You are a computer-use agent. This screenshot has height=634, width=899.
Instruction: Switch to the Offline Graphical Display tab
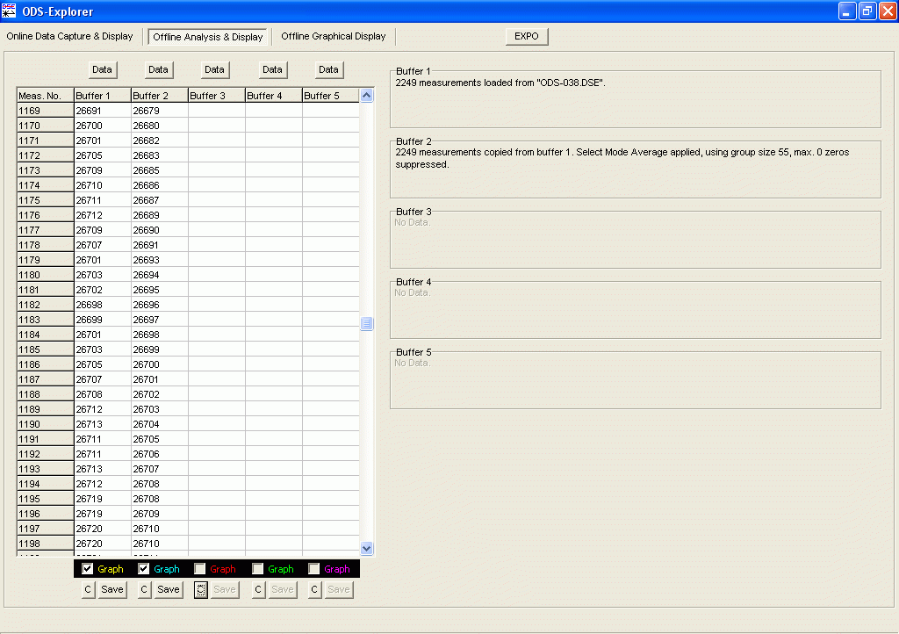coord(334,36)
